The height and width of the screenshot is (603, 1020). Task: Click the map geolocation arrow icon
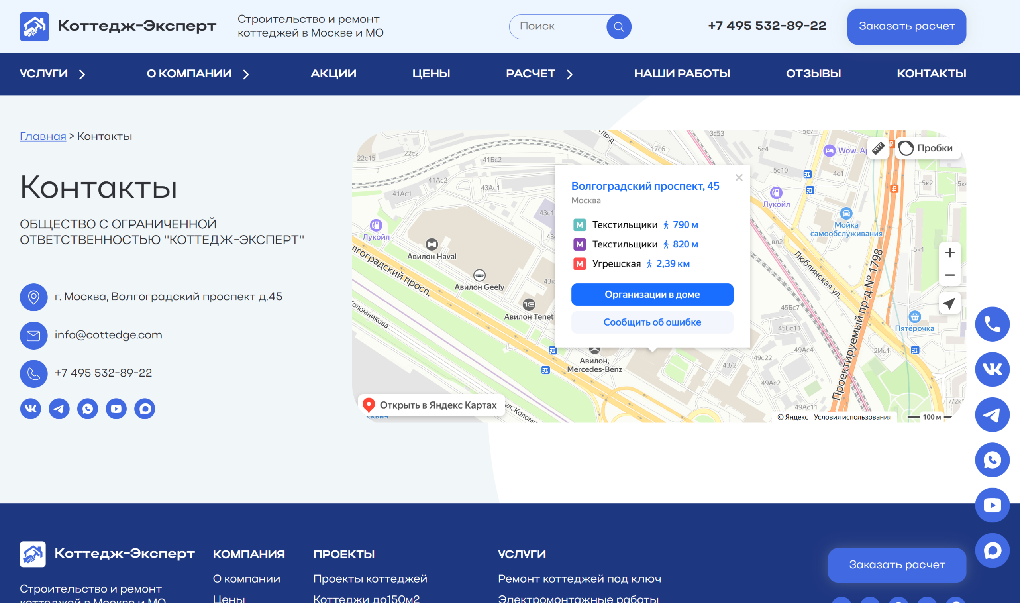coord(949,303)
